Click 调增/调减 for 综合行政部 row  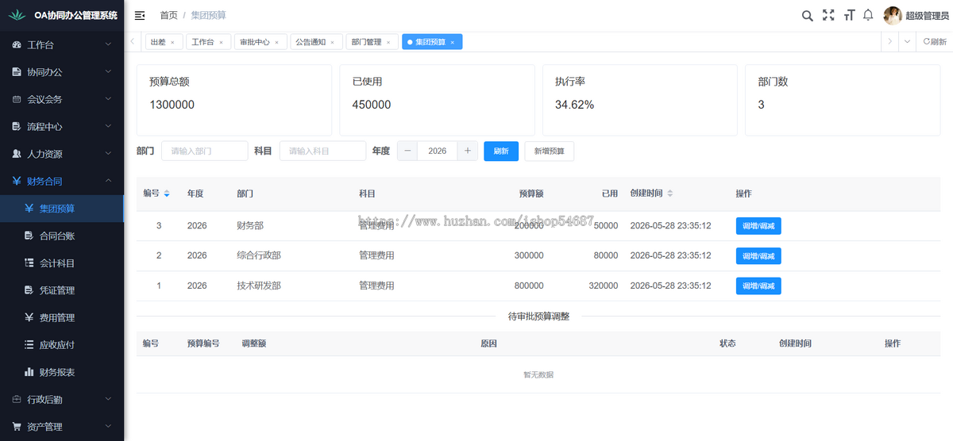(x=758, y=255)
